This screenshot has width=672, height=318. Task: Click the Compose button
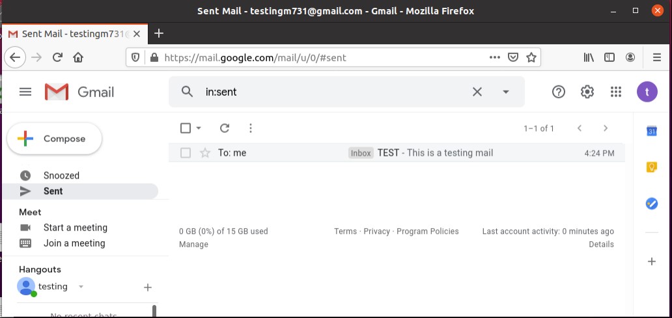tap(55, 139)
